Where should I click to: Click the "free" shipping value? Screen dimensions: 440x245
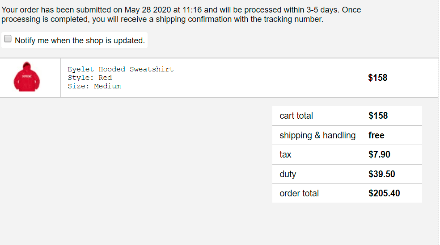[376, 135]
